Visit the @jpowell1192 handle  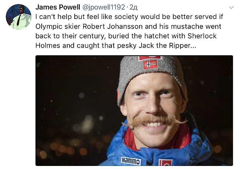tap(104, 7)
